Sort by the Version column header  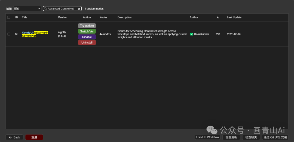[x=63, y=17]
